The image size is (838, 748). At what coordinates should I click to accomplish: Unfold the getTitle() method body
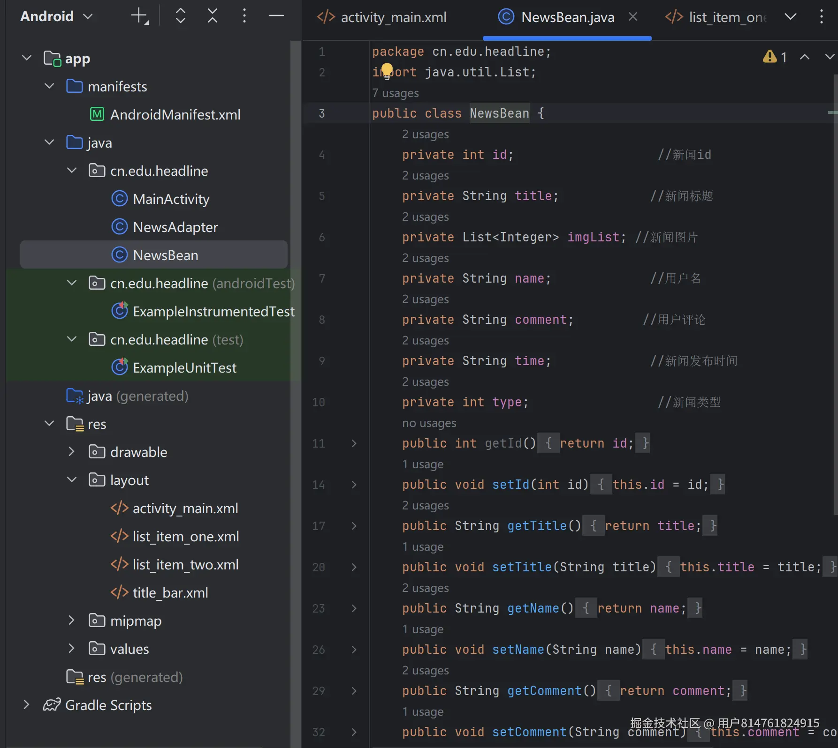[354, 526]
